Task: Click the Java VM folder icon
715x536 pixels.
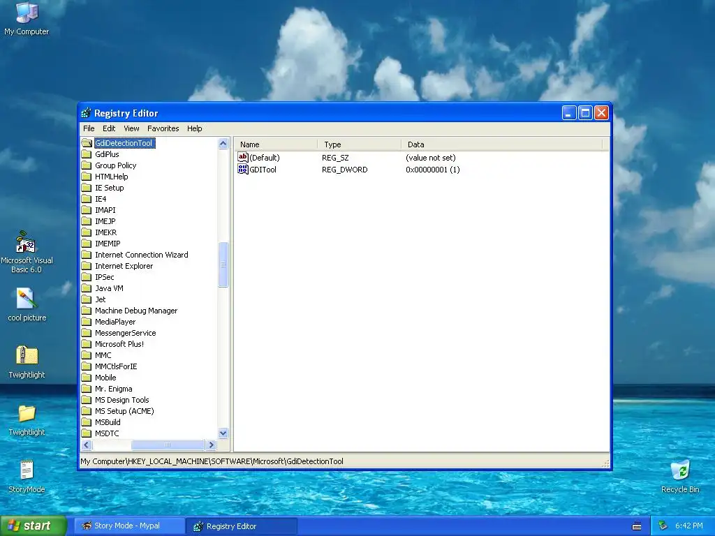Action: pos(87,288)
